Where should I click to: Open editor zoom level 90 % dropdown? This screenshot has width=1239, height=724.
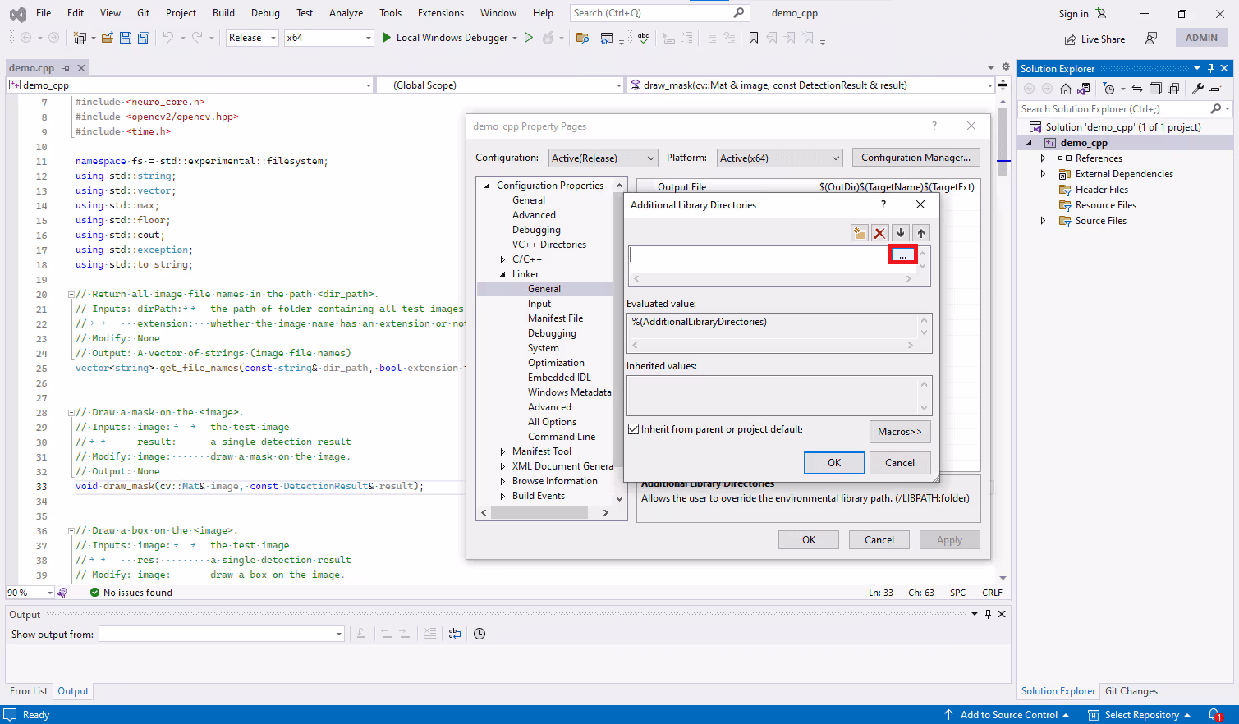[30, 593]
